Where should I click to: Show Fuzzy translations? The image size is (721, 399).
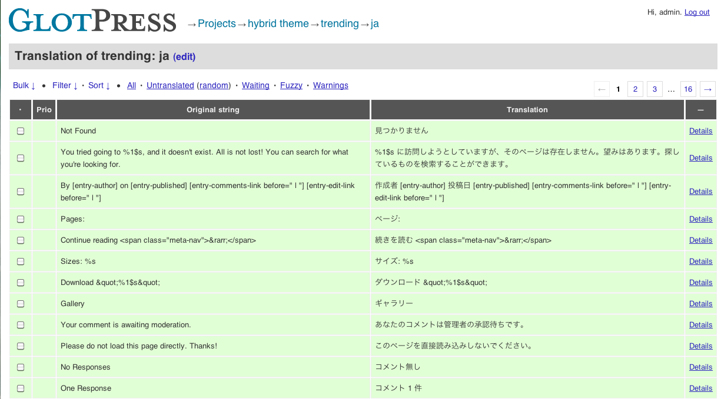[291, 85]
